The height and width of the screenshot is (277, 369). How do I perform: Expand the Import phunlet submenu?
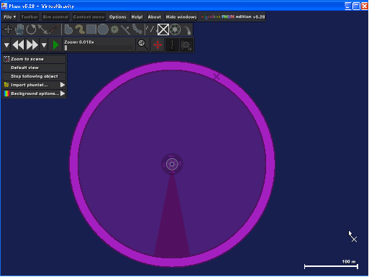pos(35,85)
